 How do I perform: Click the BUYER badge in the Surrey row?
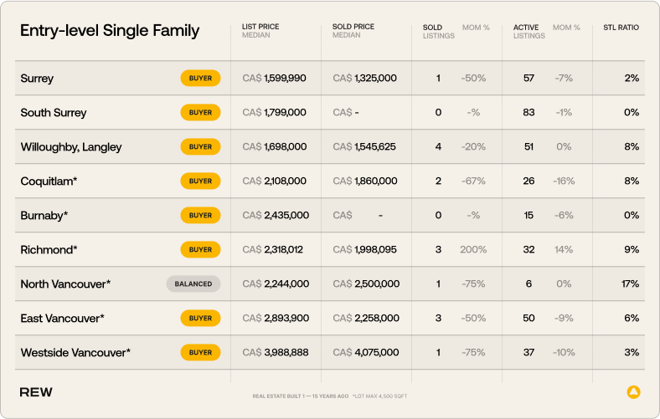click(200, 78)
